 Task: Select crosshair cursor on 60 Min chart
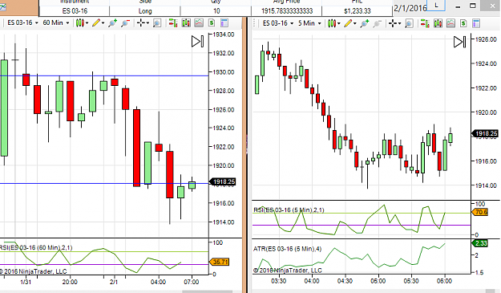click(141, 23)
